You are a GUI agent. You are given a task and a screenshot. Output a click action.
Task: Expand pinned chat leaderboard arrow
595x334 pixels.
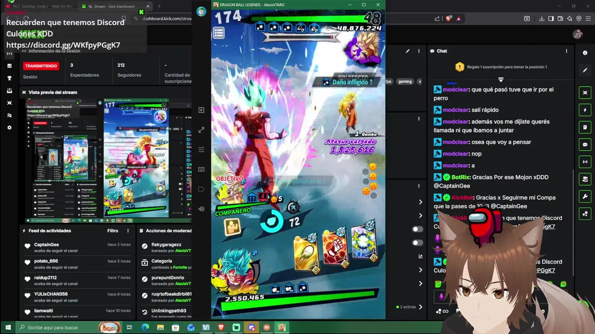[501, 79]
